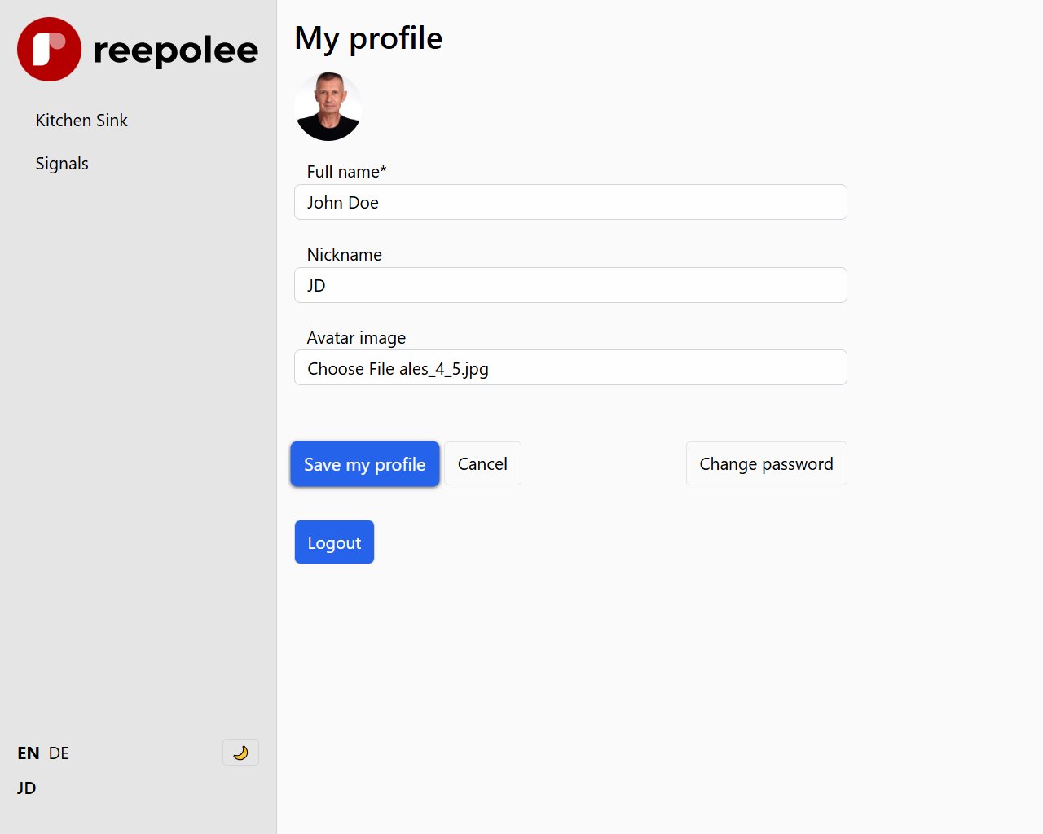Open the Change password page
The image size is (1043, 834).
click(767, 463)
